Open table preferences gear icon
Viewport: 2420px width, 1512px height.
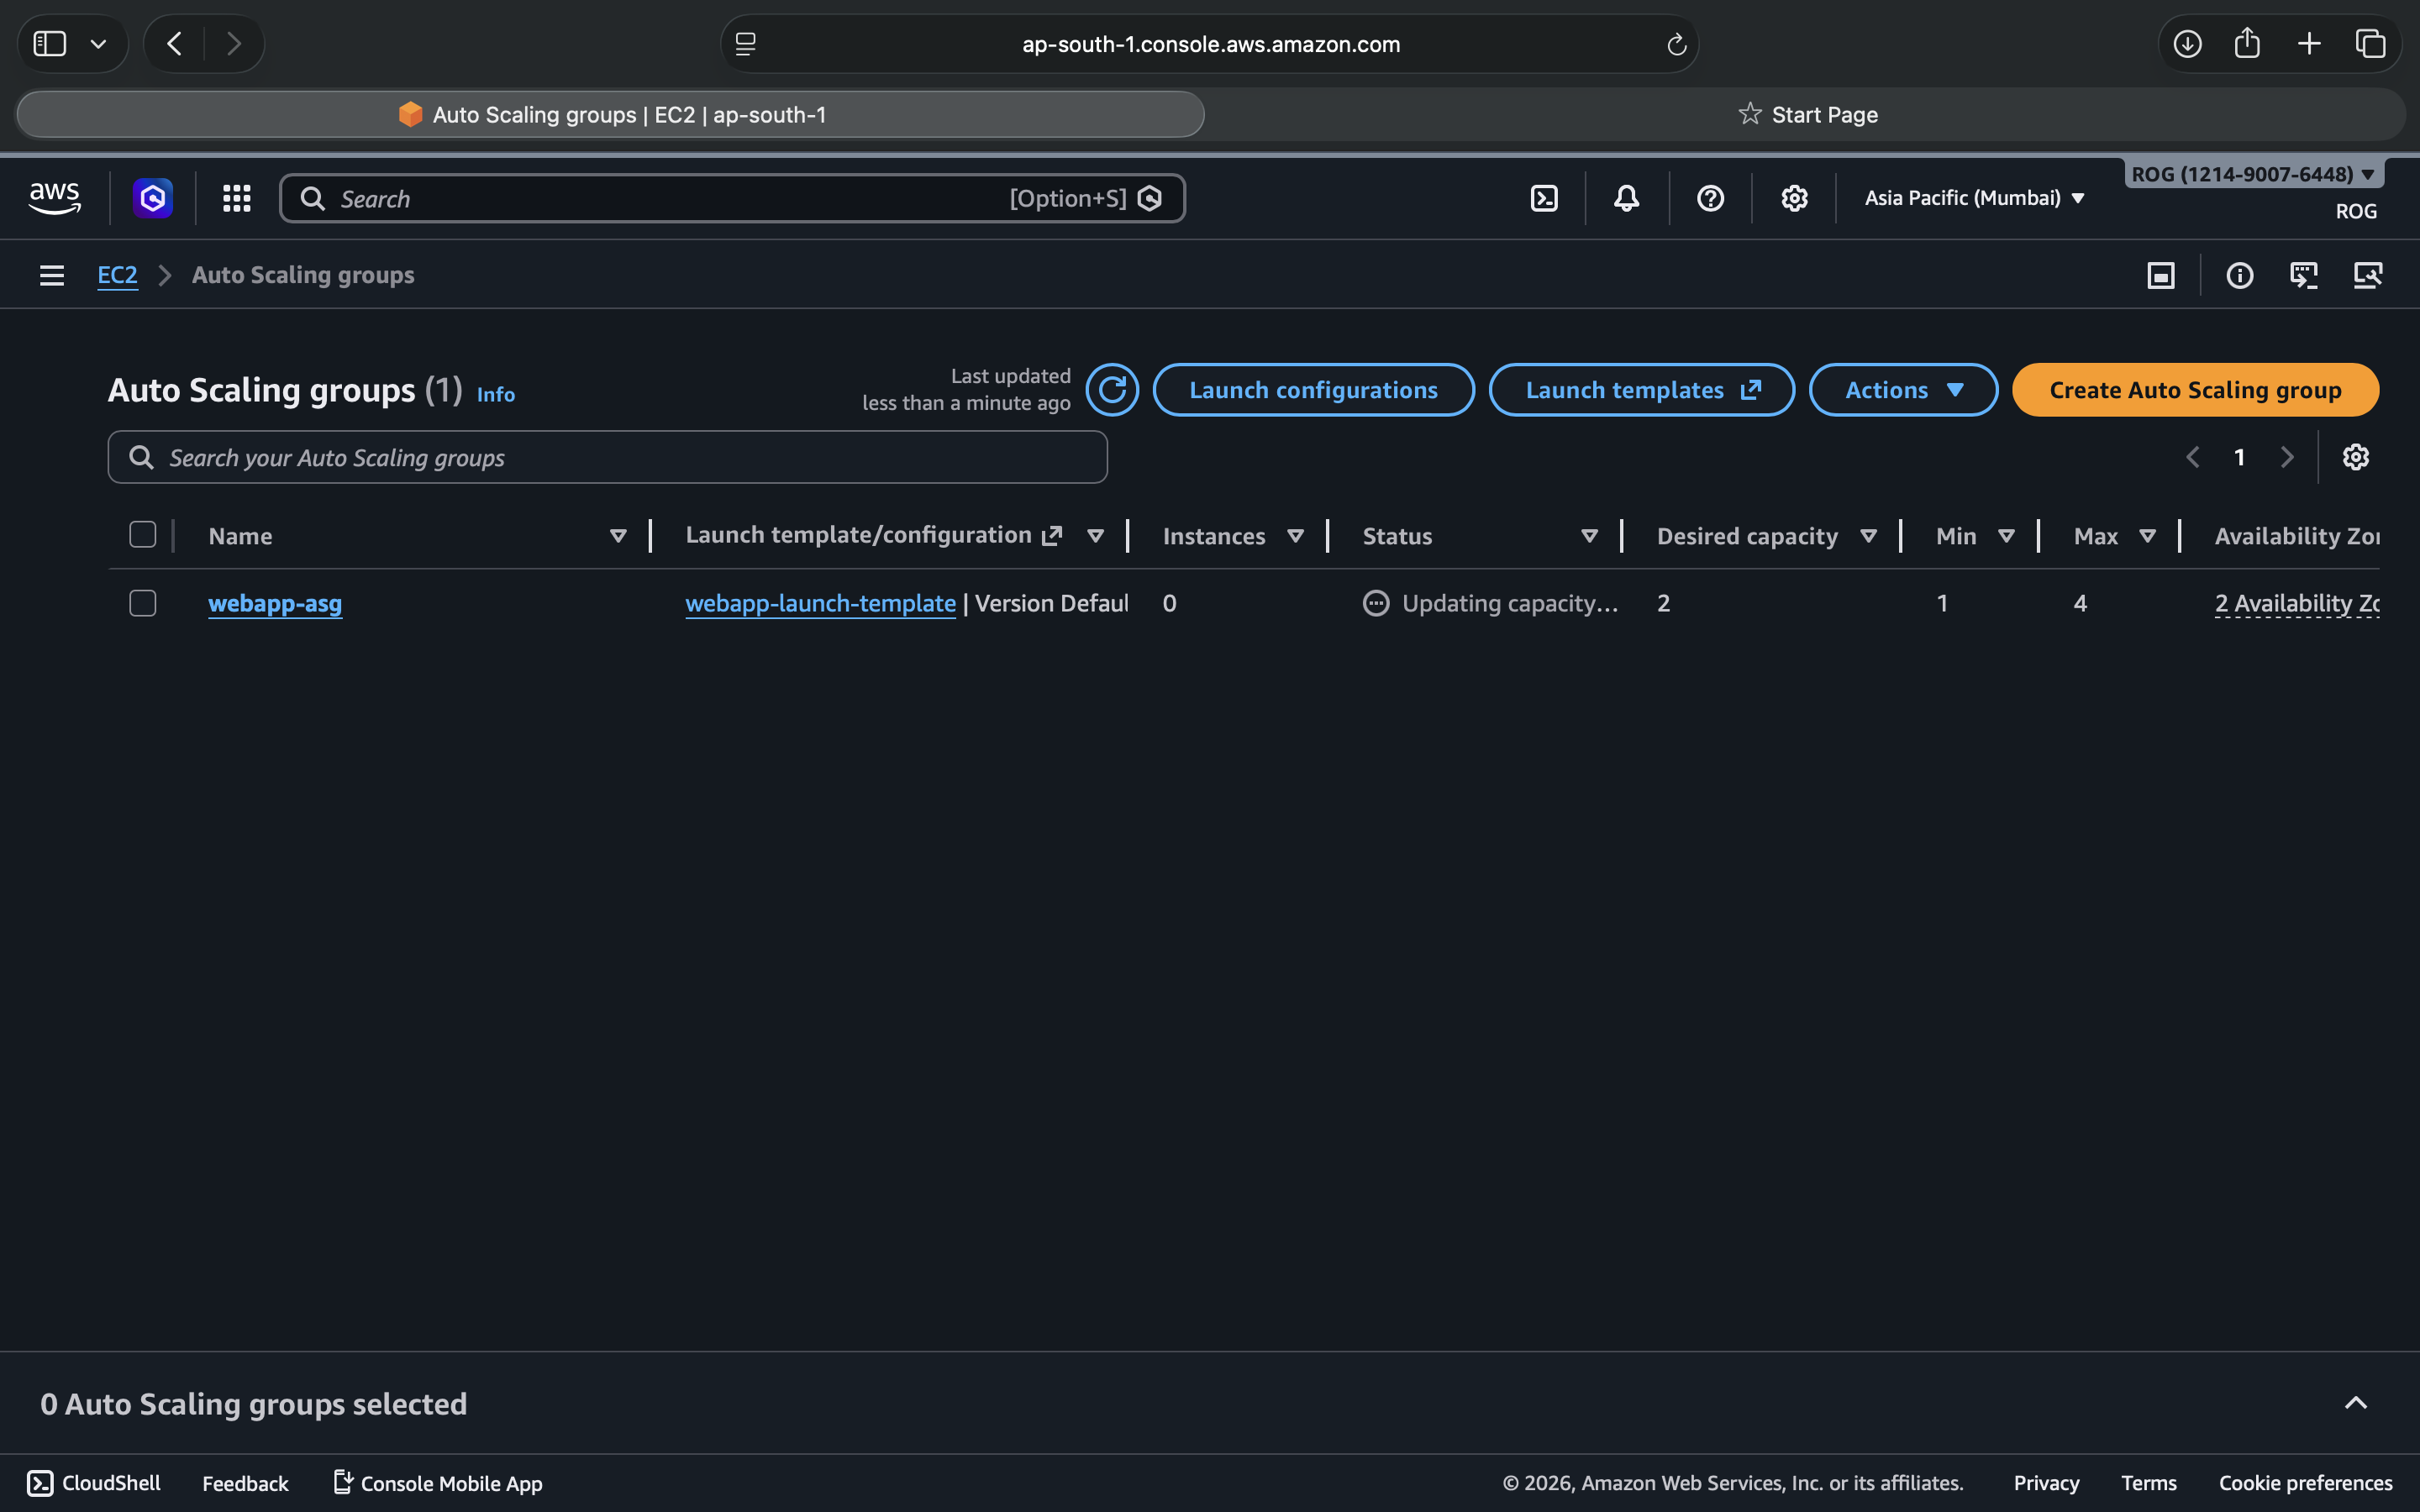2355,457
